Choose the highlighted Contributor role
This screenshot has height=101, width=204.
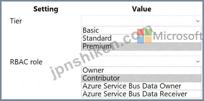[x=141, y=78]
